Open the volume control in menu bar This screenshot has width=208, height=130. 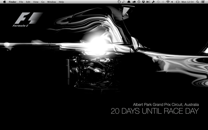pos(172,2)
